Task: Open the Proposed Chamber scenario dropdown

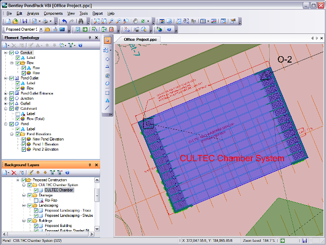Action: tap(41, 30)
